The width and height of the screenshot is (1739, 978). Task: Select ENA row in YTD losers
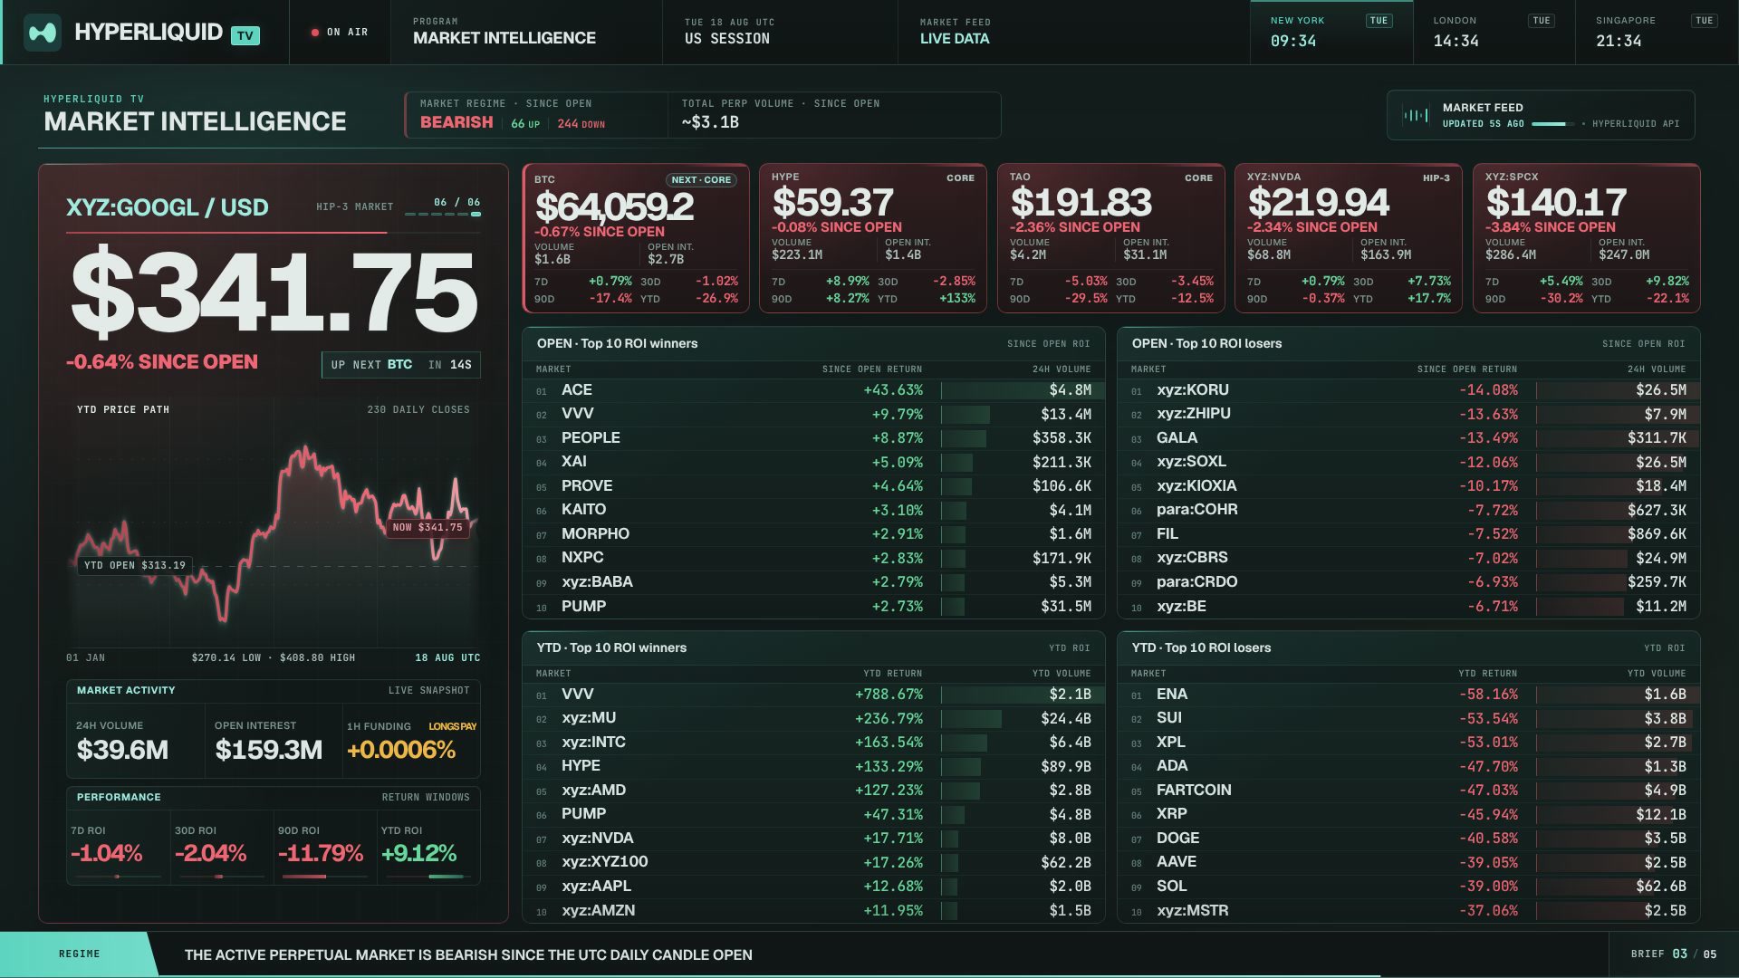(1408, 695)
